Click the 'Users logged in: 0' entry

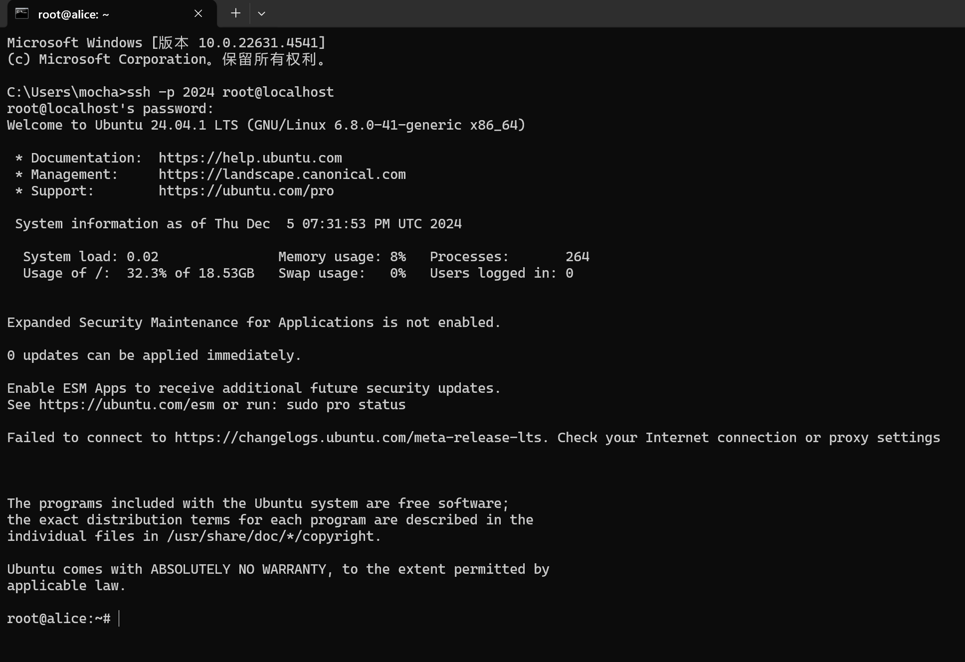(x=502, y=273)
